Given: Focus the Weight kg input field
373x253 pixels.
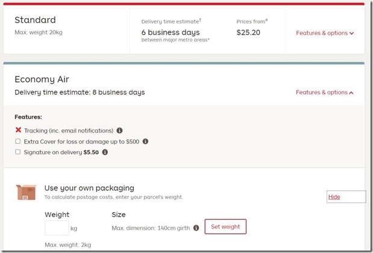Looking at the screenshot, I should click(57, 228).
